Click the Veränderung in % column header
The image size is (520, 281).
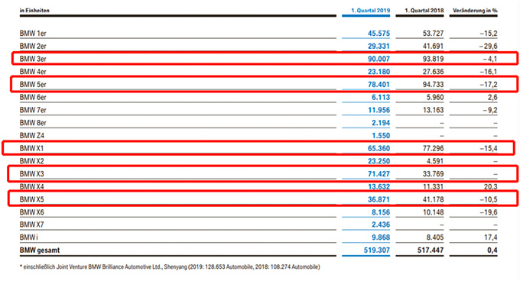pyautogui.click(x=475, y=11)
